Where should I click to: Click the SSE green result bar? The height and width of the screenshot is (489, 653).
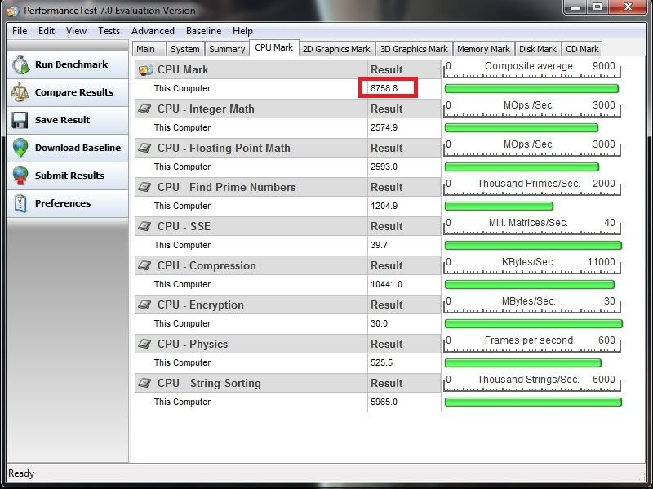[x=534, y=245]
